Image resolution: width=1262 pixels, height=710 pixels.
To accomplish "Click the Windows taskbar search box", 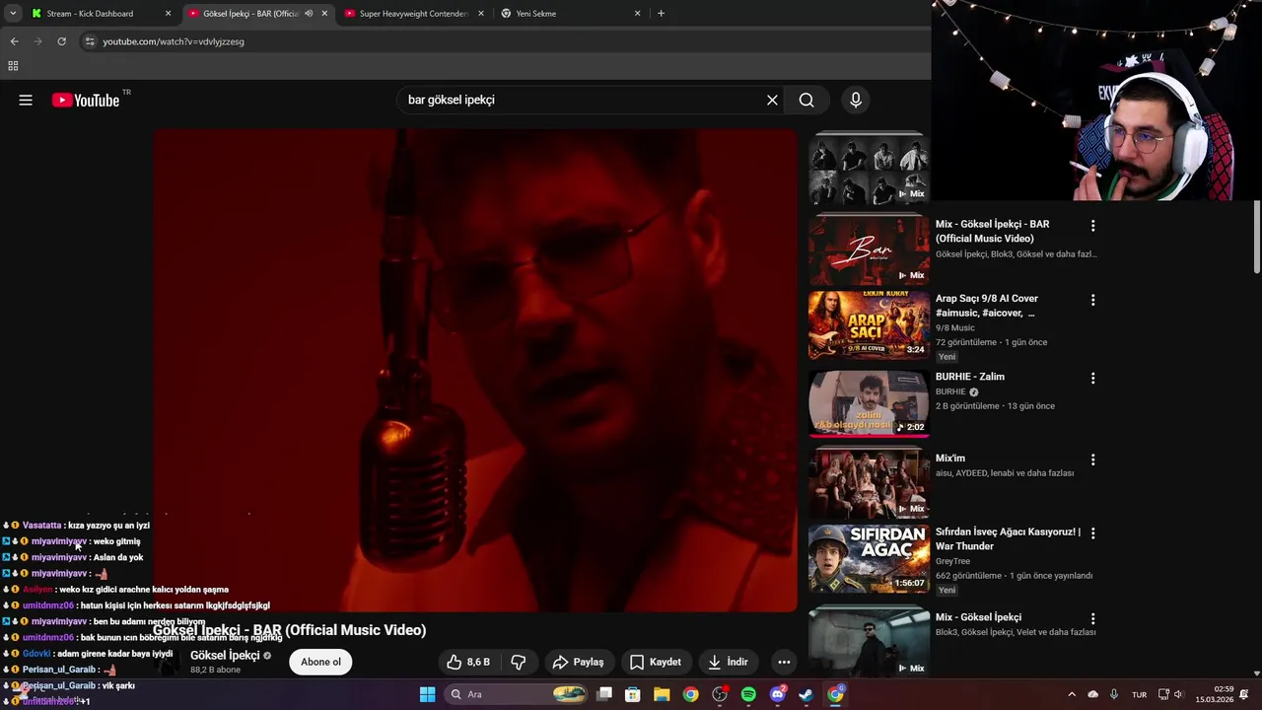I will pos(516,694).
